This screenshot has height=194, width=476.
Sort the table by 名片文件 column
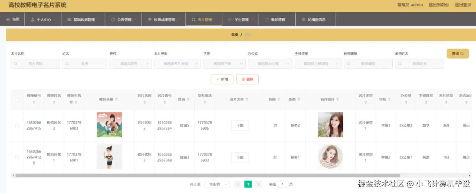tap(247, 99)
